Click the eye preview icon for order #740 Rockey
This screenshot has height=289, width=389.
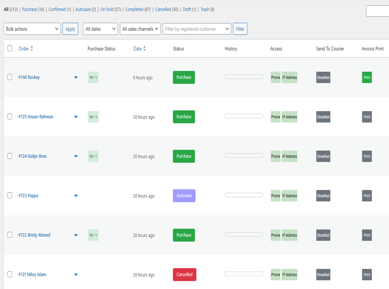76,77
